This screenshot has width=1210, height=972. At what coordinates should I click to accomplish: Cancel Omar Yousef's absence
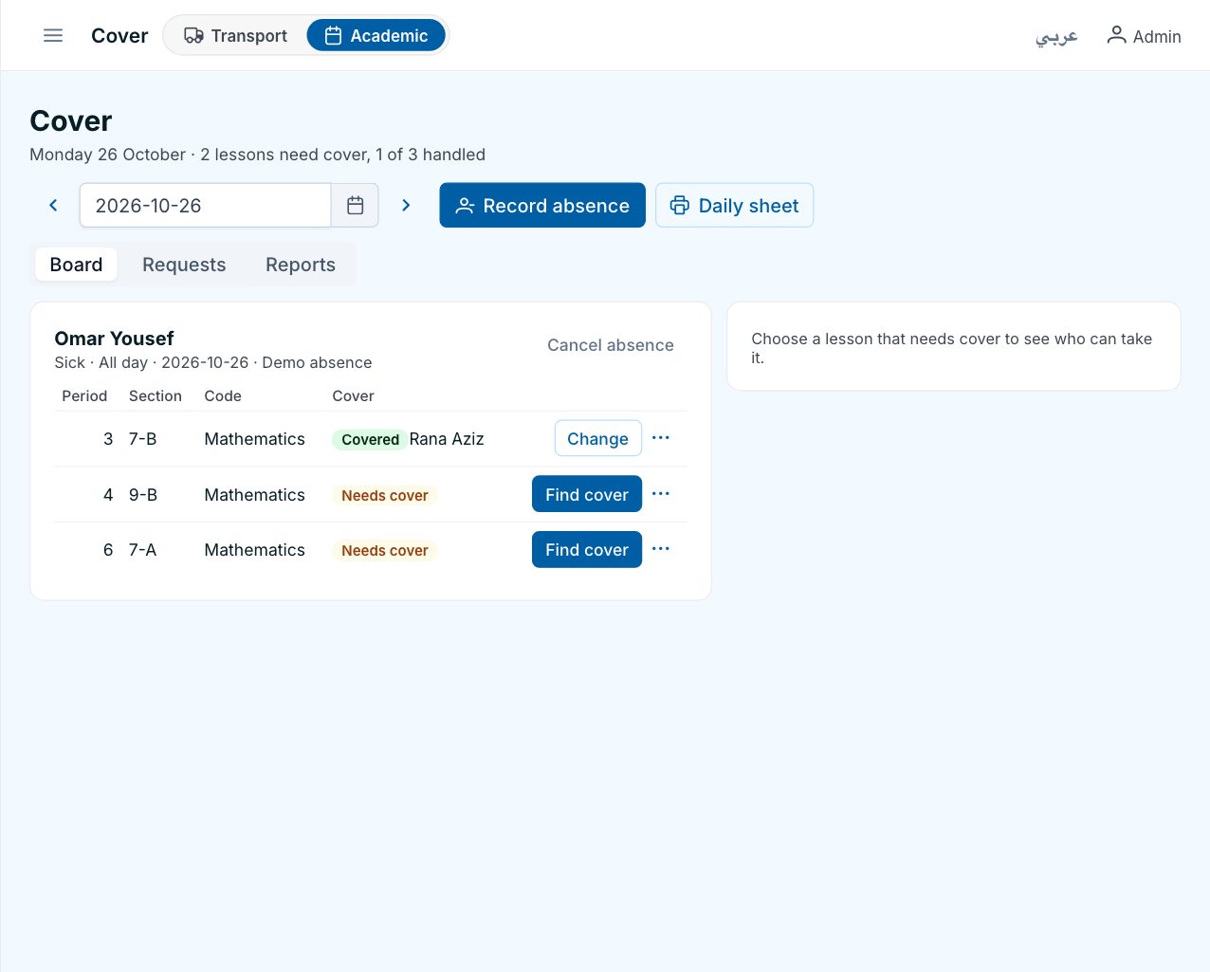coord(611,345)
